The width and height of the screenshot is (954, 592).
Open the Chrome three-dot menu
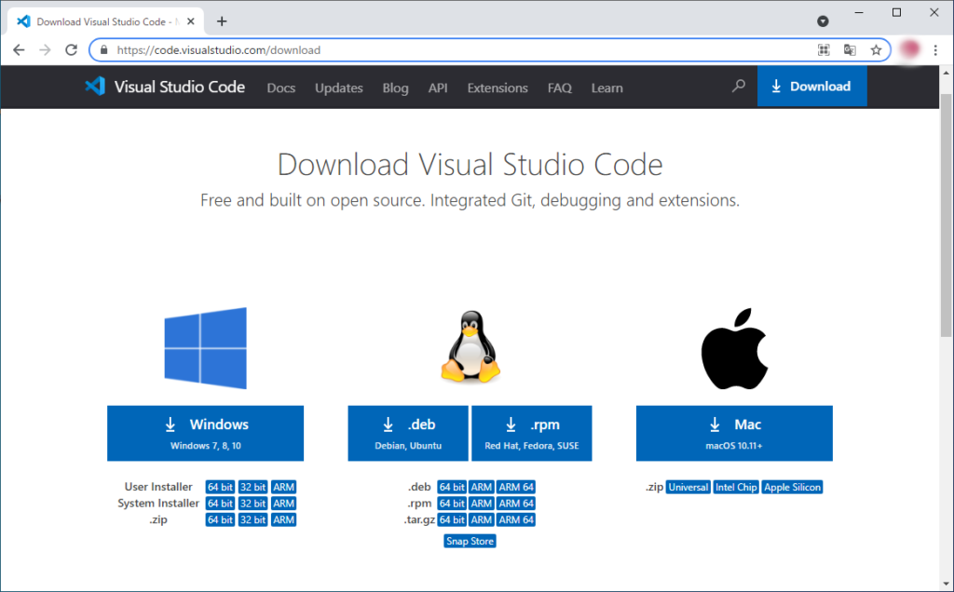pyautogui.click(x=936, y=50)
